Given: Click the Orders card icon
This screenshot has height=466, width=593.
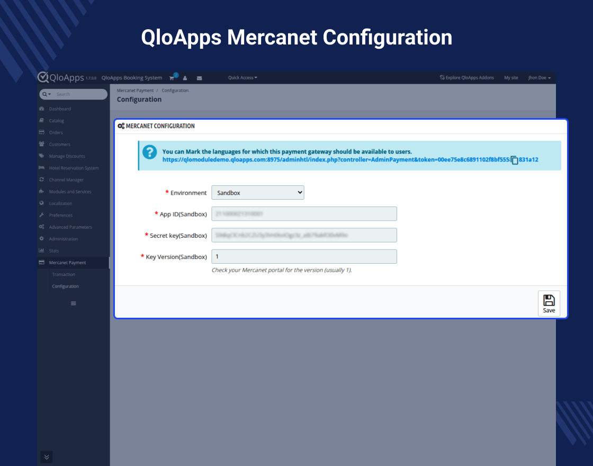Looking at the screenshot, I should point(42,132).
